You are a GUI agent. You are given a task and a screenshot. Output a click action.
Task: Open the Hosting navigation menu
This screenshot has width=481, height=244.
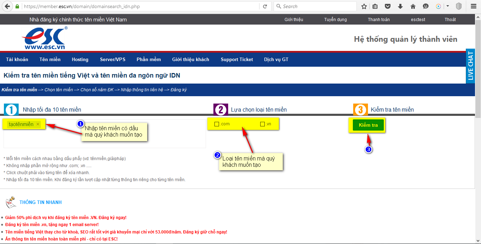80,59
